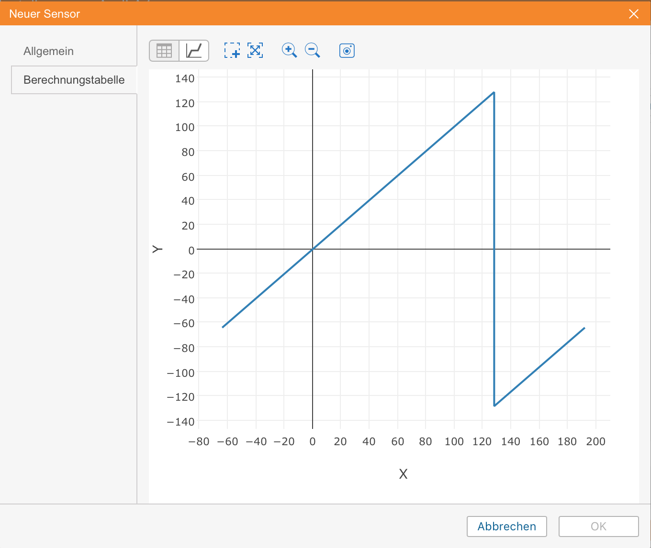Select the Berechnungstabelle tab
The image size is (651, 548).
point(74,80)
